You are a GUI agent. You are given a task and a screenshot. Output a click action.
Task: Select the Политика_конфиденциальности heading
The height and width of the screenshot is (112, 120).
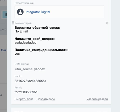(x=41, y=50)
